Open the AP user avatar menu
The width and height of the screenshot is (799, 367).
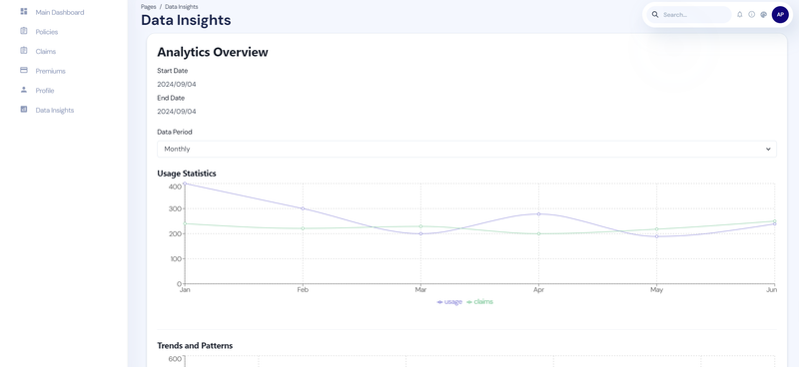pyautogui.click(x=780, y=15)
